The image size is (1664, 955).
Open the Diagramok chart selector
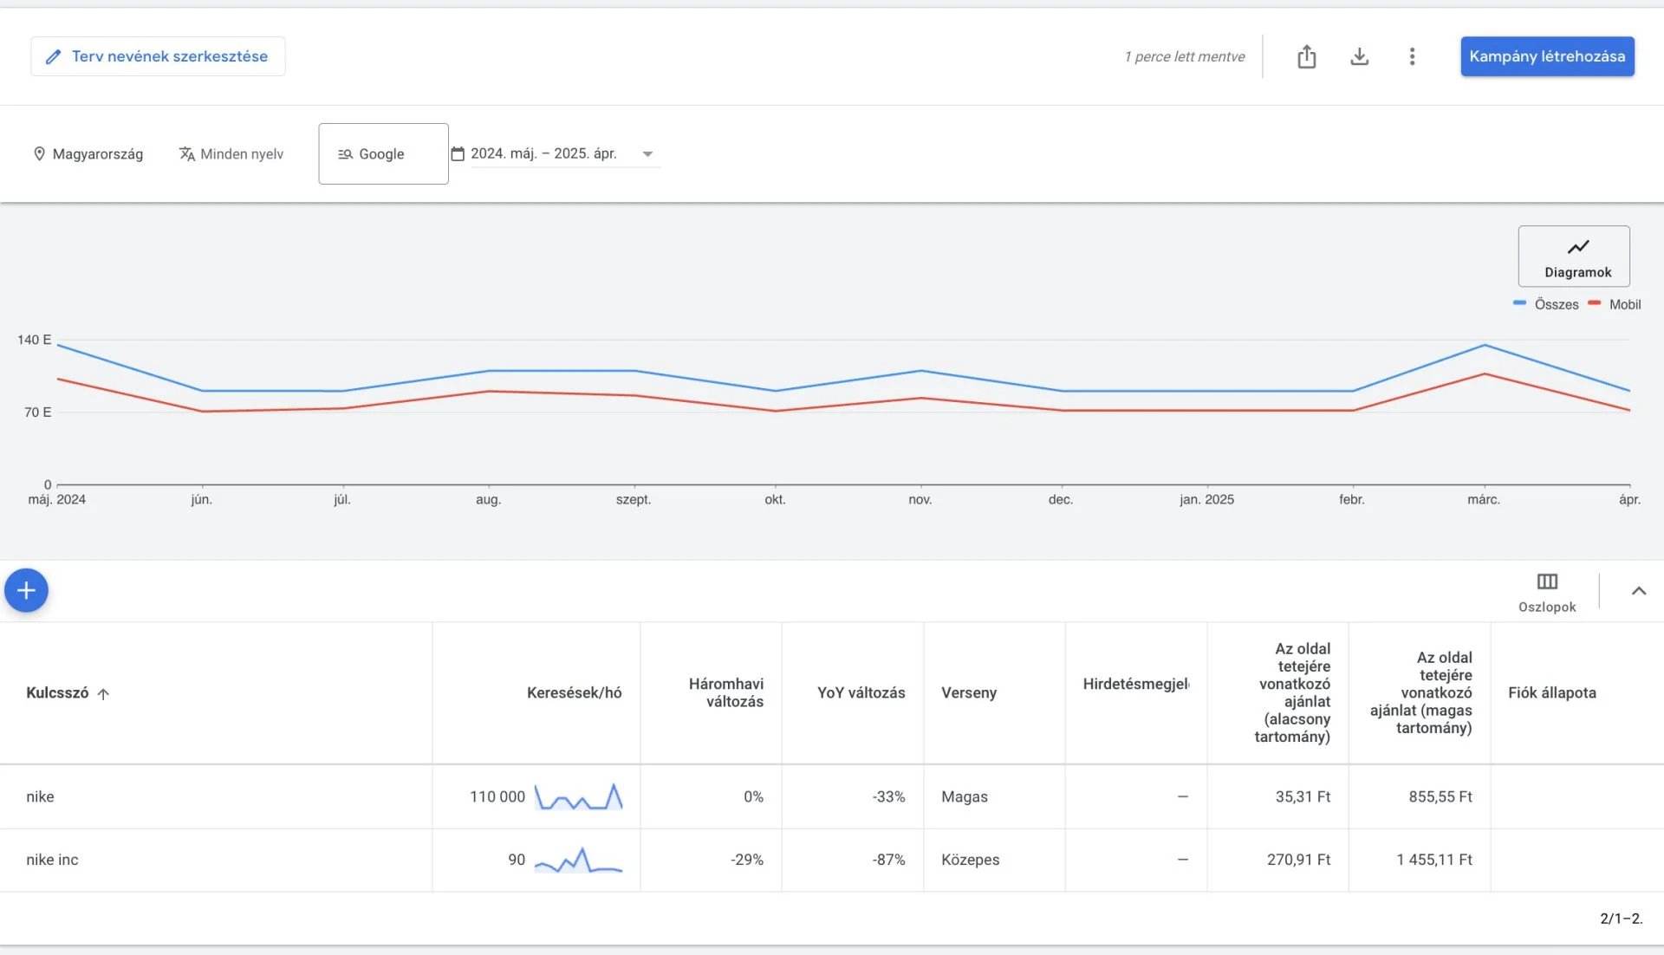tap(1574, 257)
